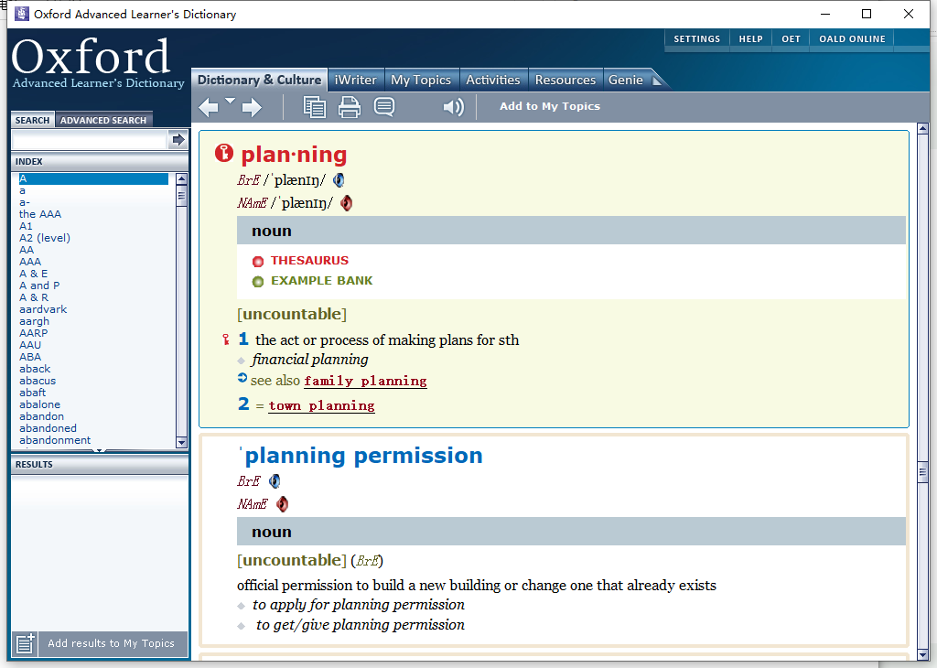The height and width of the screenshot is (668, 937).
Task: Click the entry pane scroll down arrow
Action: tap(922, 655)
